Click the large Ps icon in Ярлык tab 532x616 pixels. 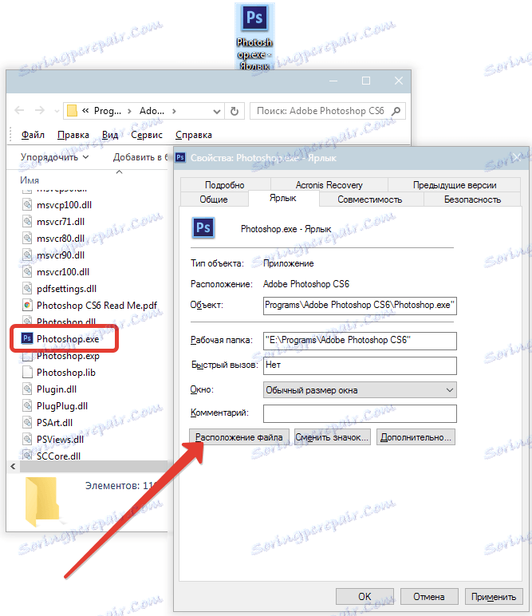coord(203,228)
